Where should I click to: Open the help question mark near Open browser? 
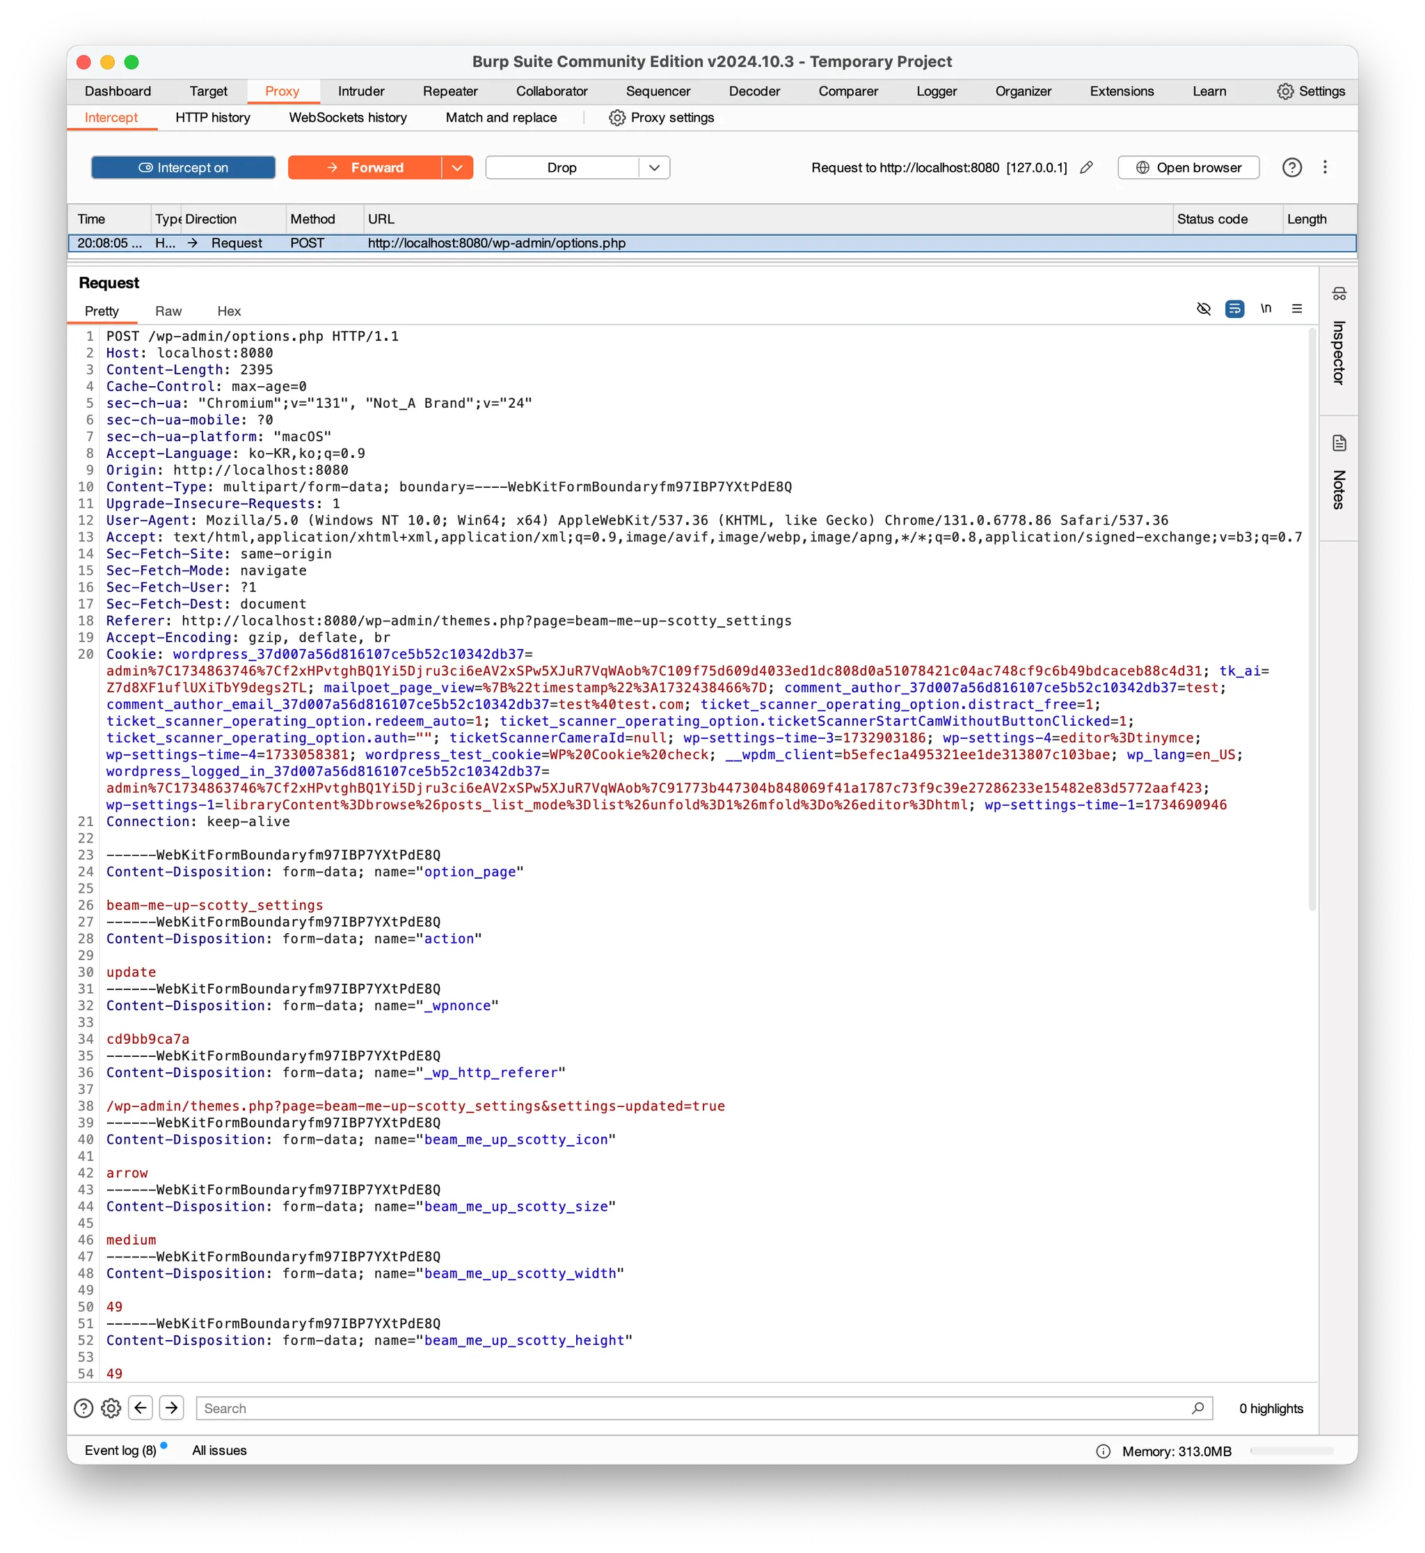pos(1291,167)
